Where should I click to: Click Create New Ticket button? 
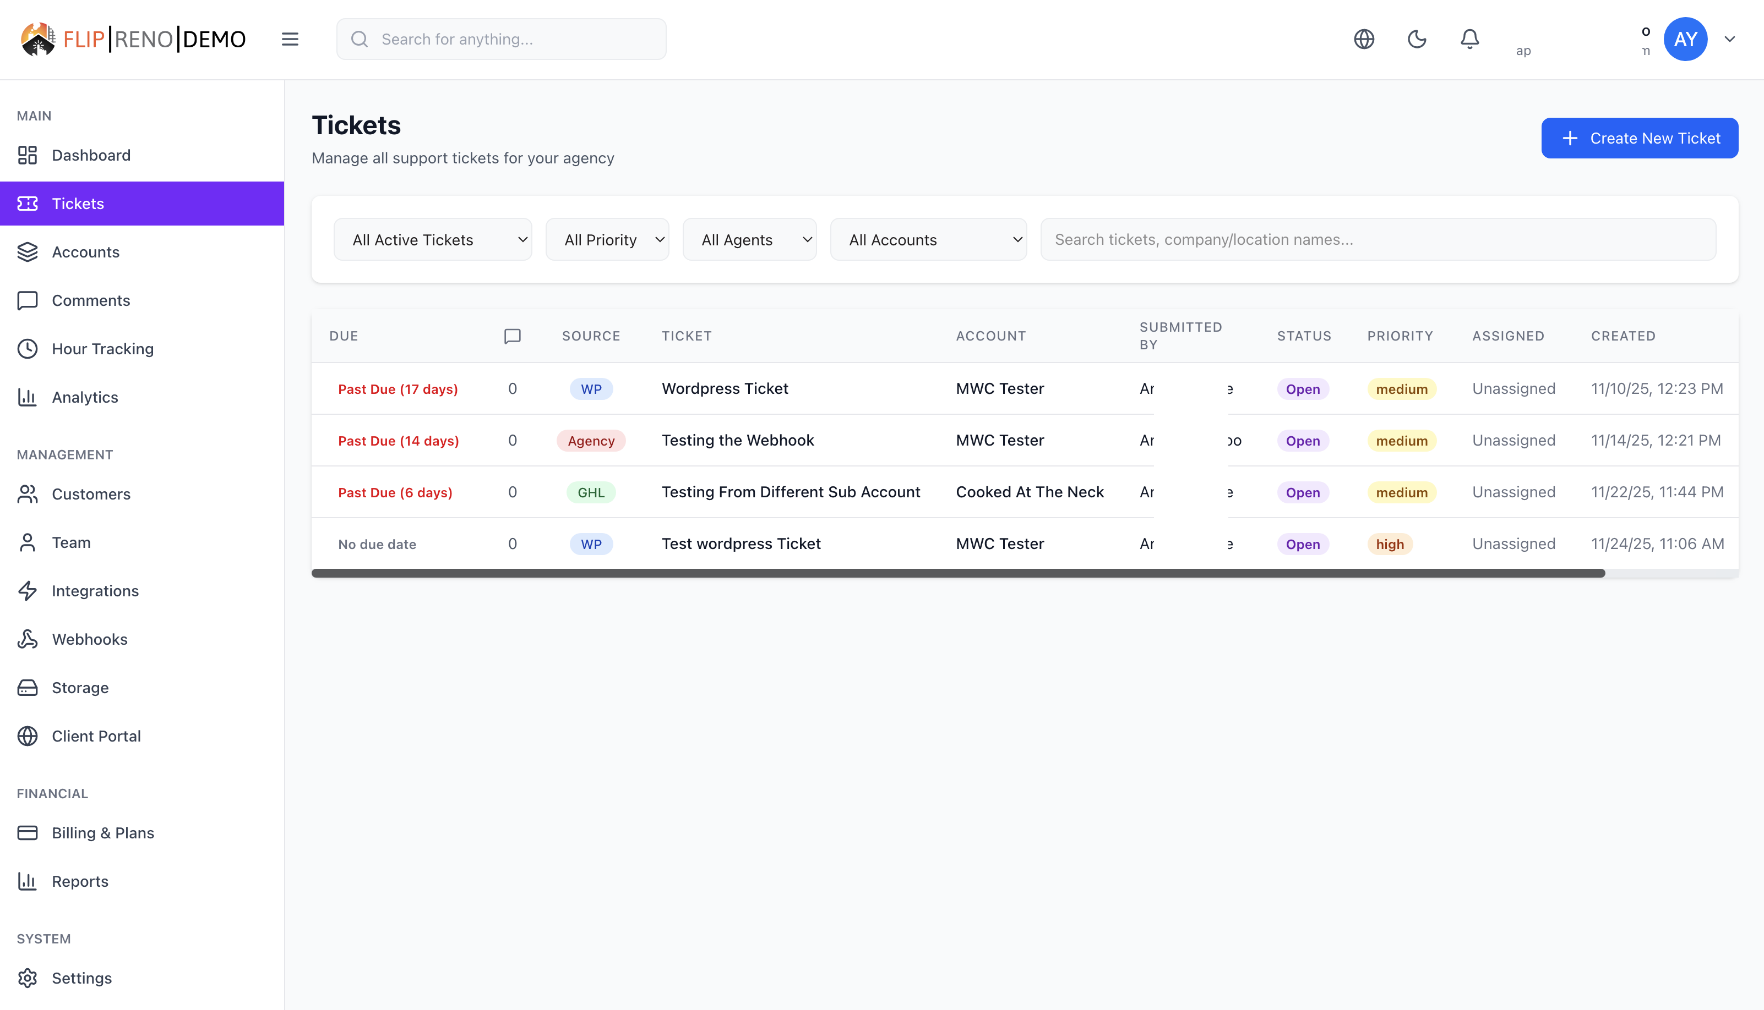click(1639, 138)
